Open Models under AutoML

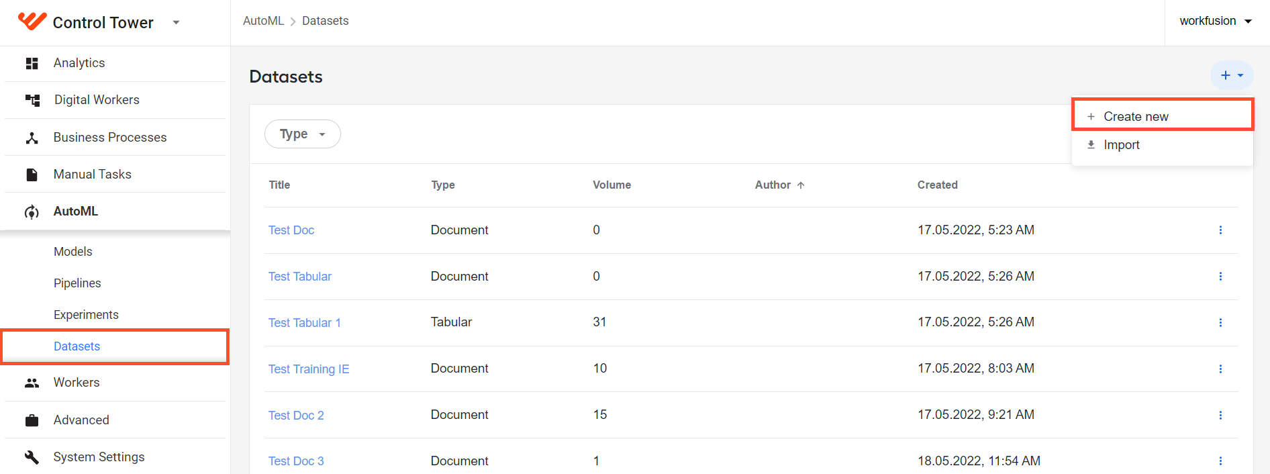72,251
